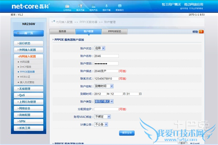218x145 pixels.
Task: Click the orange help question mark icon
Action: pyautogui.click(x=201, y=32)
